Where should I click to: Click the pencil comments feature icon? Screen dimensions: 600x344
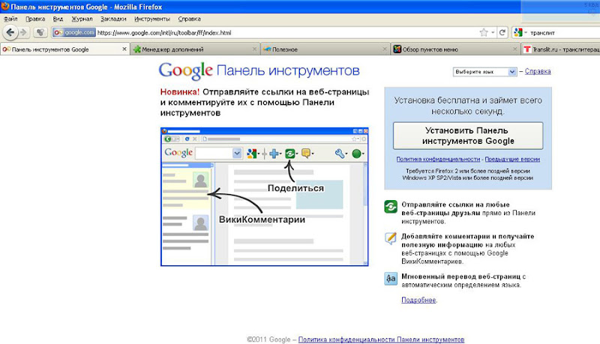pyautogui.click(x=391, y=238)
